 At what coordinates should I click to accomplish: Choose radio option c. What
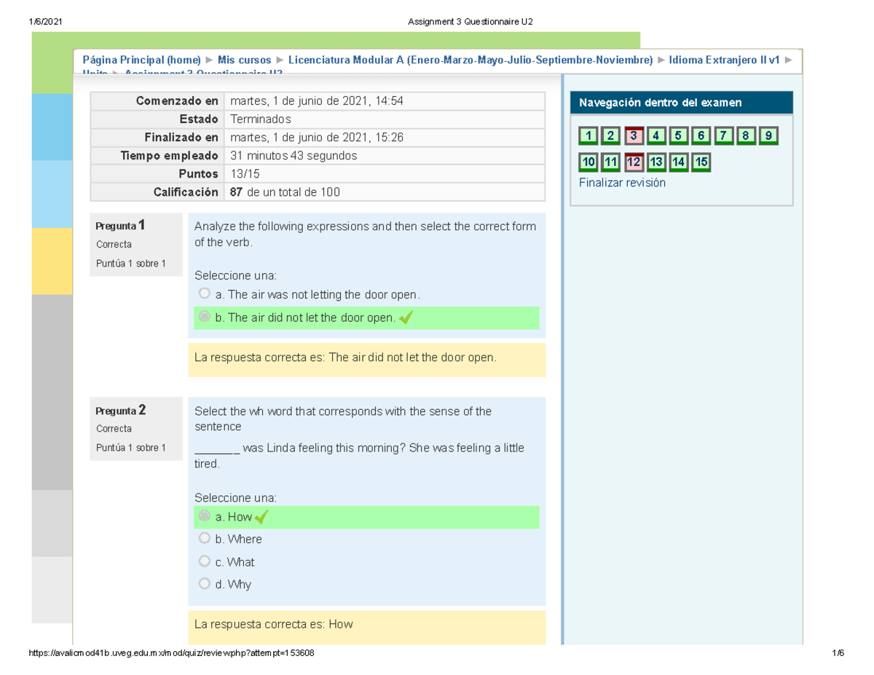205,561
